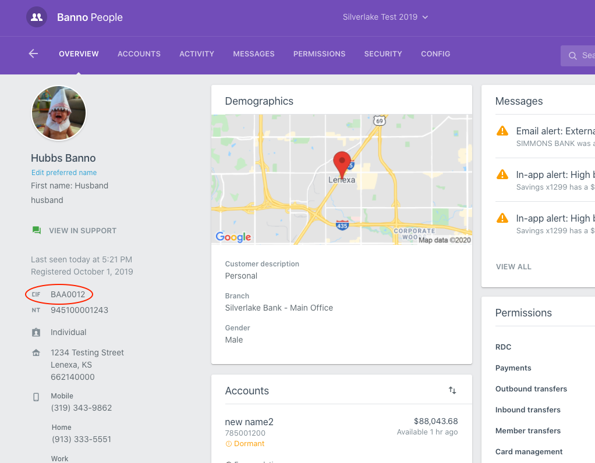Go to the Permissions tab
The width and height of the screenshot is (595, 463).
[x=319, y=54]
